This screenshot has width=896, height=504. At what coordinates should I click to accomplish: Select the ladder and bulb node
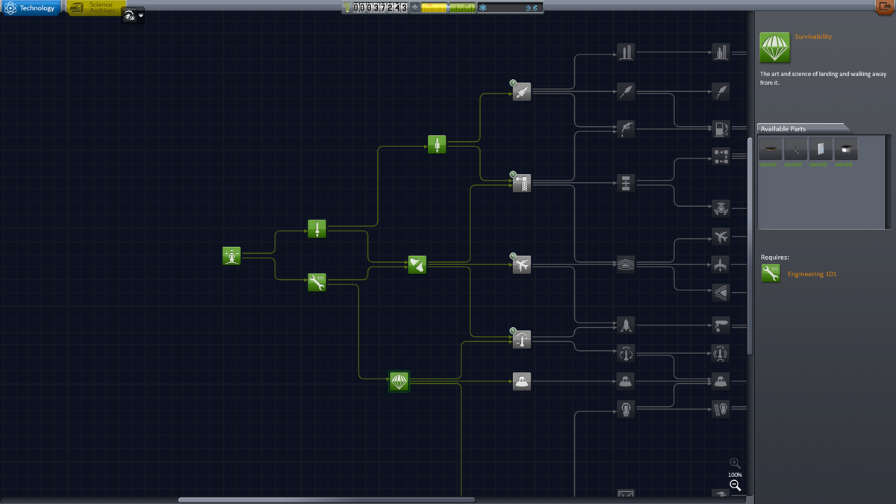721,408
